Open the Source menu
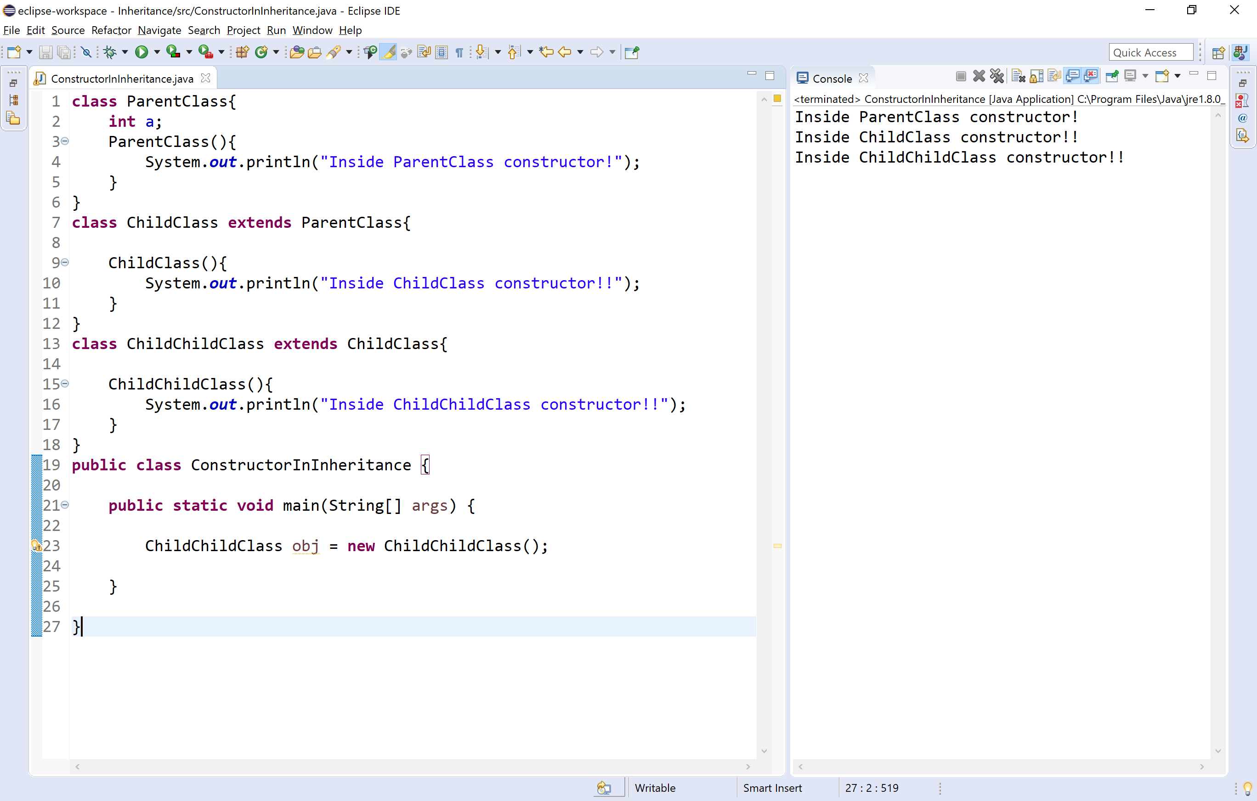 click(x=68, y=30)
